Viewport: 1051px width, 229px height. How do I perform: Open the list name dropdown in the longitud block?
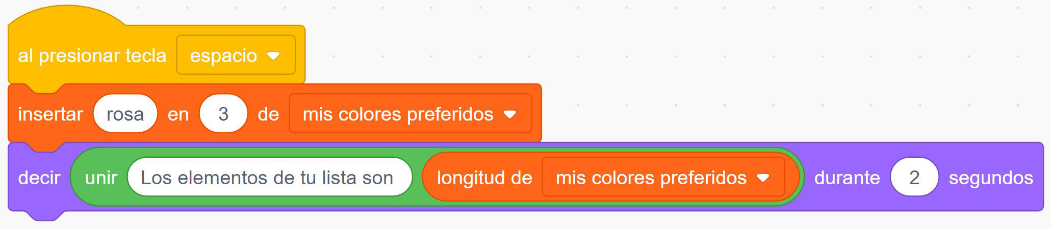click(x=651, y=178)
